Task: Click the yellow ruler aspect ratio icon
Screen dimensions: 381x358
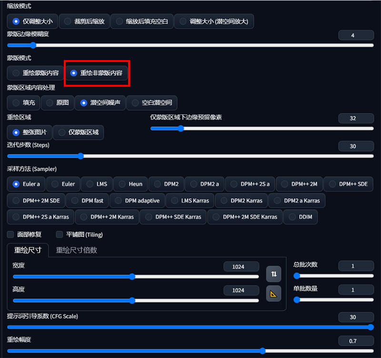Action: click(273, 294)
